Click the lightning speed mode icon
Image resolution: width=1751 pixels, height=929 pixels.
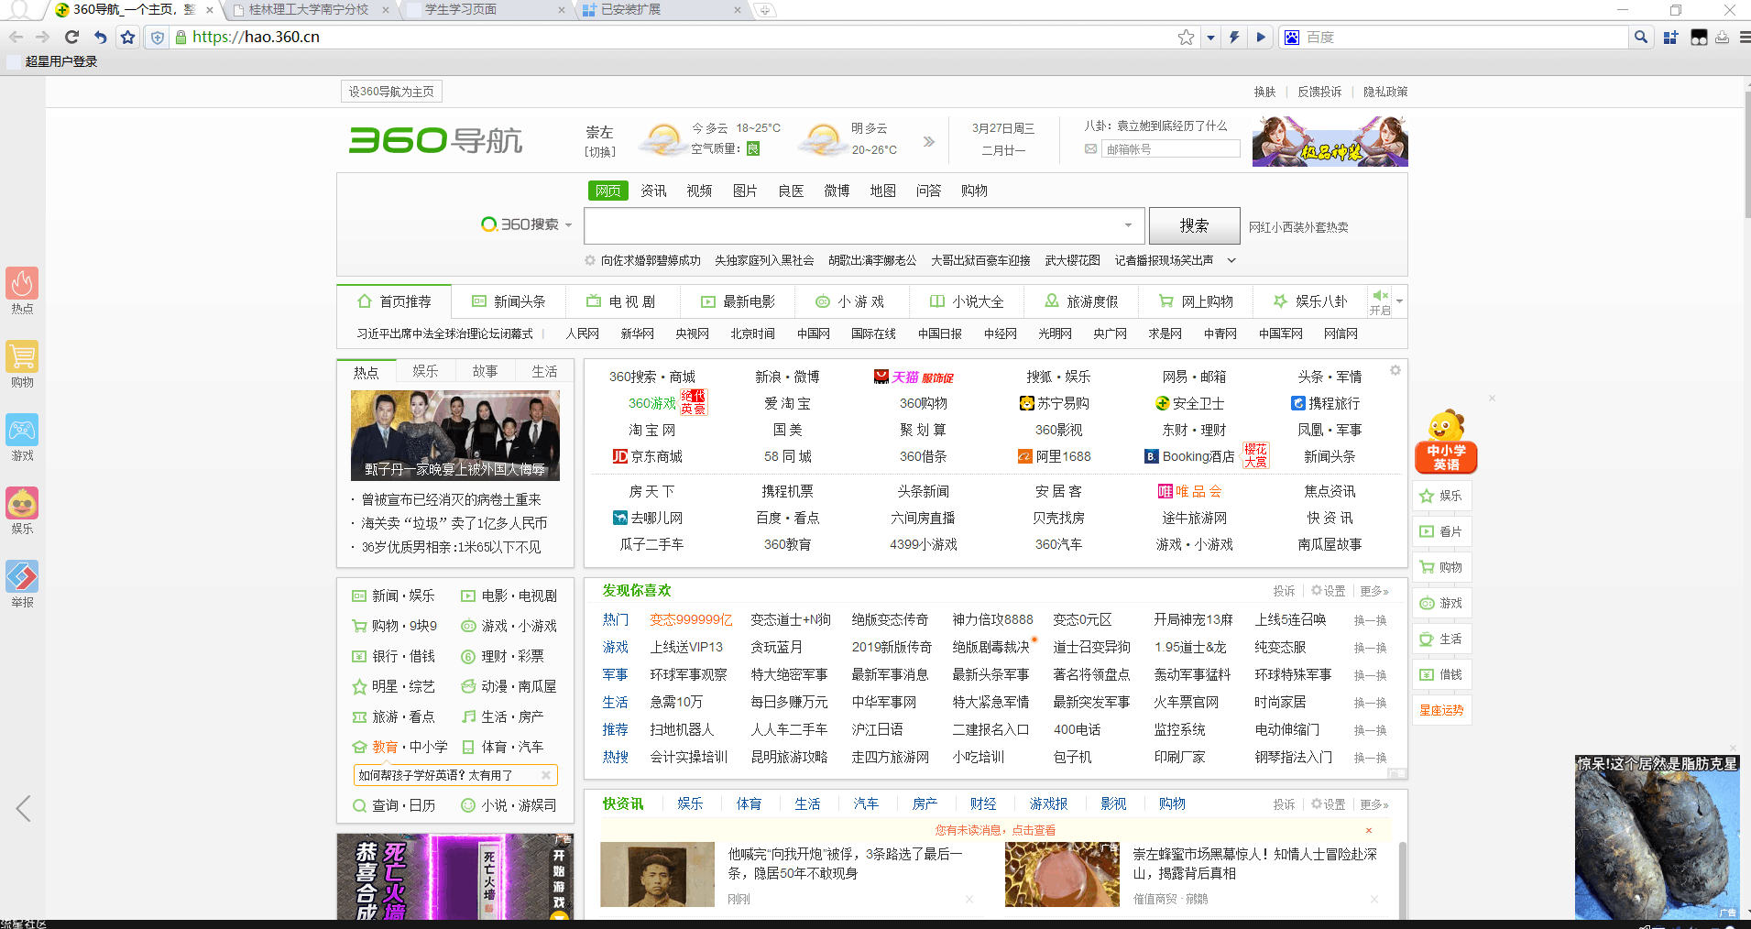tap(1234, 38)
